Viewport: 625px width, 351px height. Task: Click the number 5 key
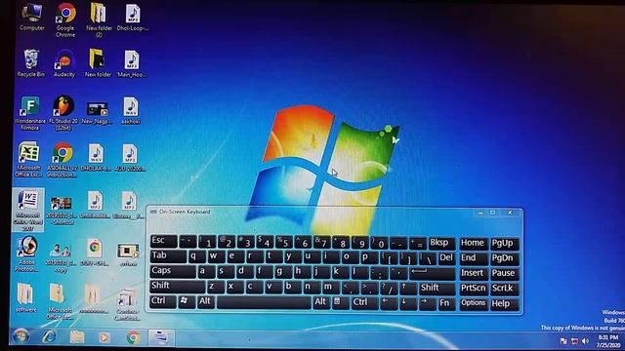[x=285, y=242]
